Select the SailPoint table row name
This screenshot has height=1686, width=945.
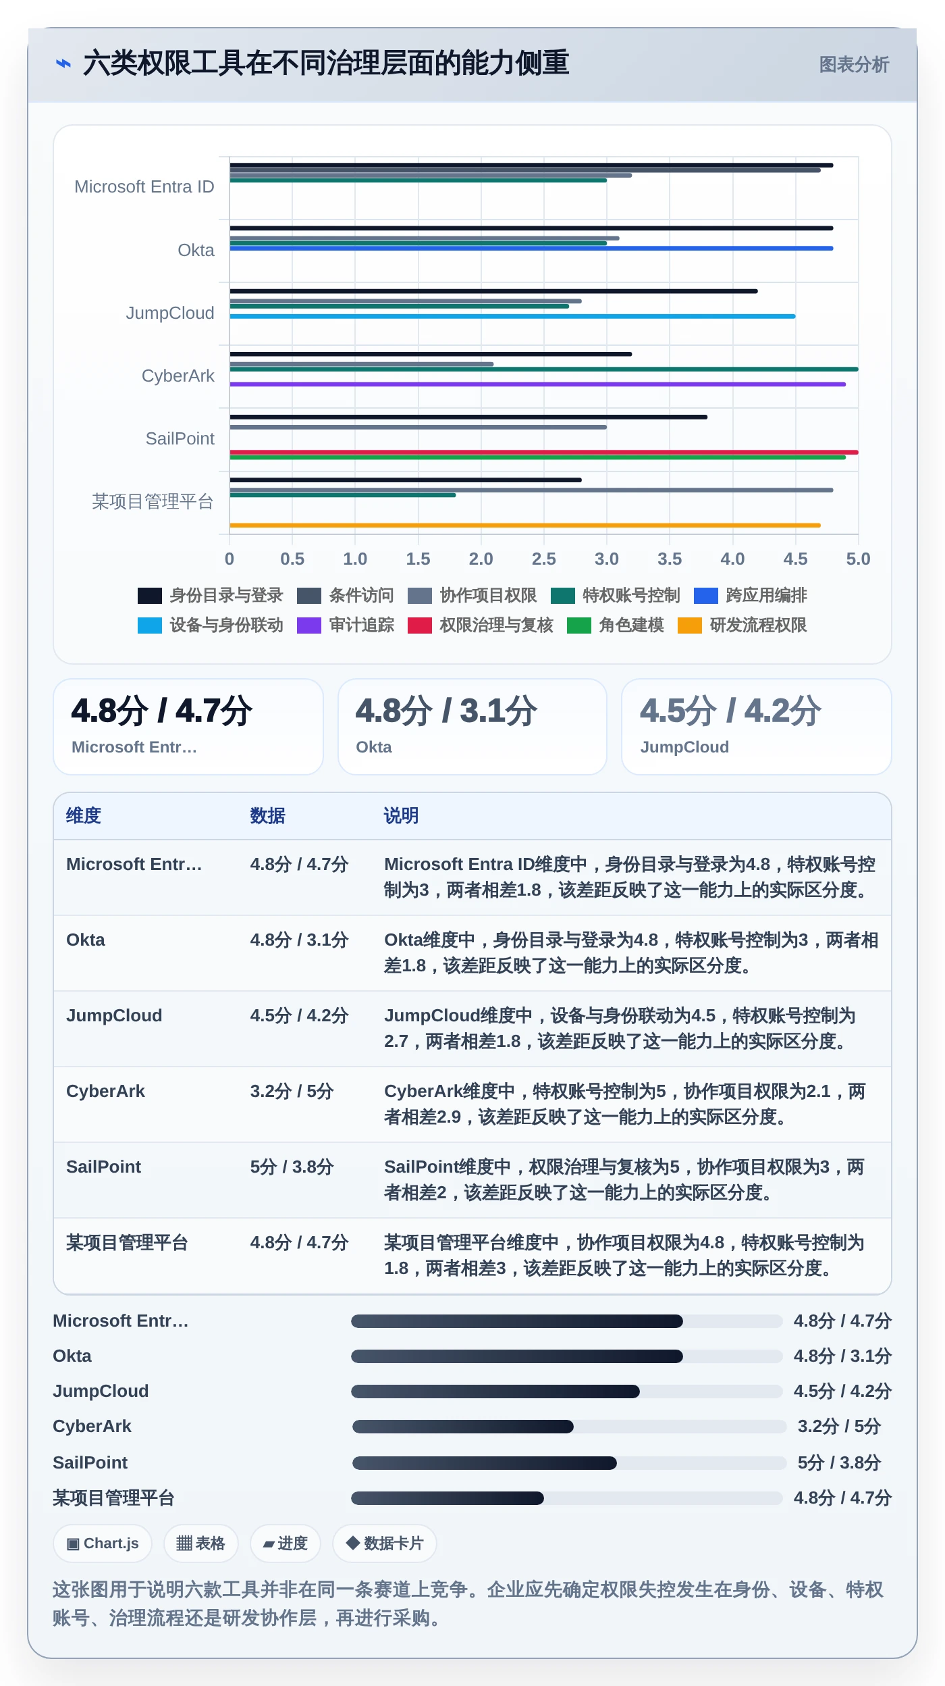point(103,1167)
